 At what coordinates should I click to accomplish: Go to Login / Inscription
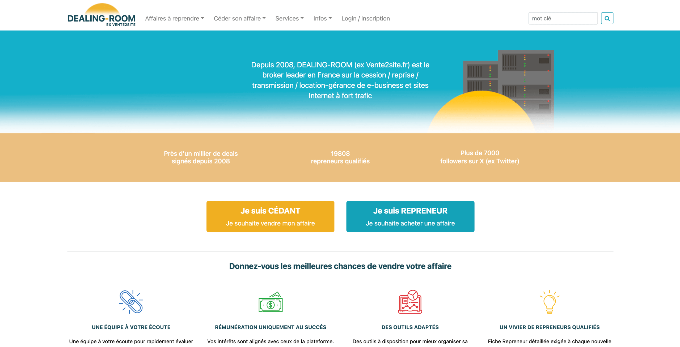366,18
